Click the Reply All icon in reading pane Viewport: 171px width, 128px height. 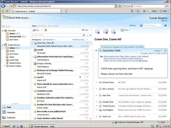click(x=106, y=31)
